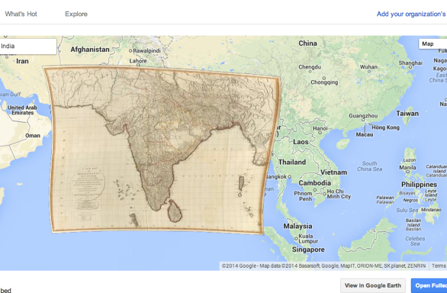Click the Guangzhou city label
Viewport: 447px width, 293px height.
[x=363, y=116]
